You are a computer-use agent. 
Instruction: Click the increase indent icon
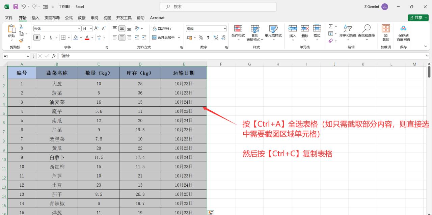click(x=144, y=37)
